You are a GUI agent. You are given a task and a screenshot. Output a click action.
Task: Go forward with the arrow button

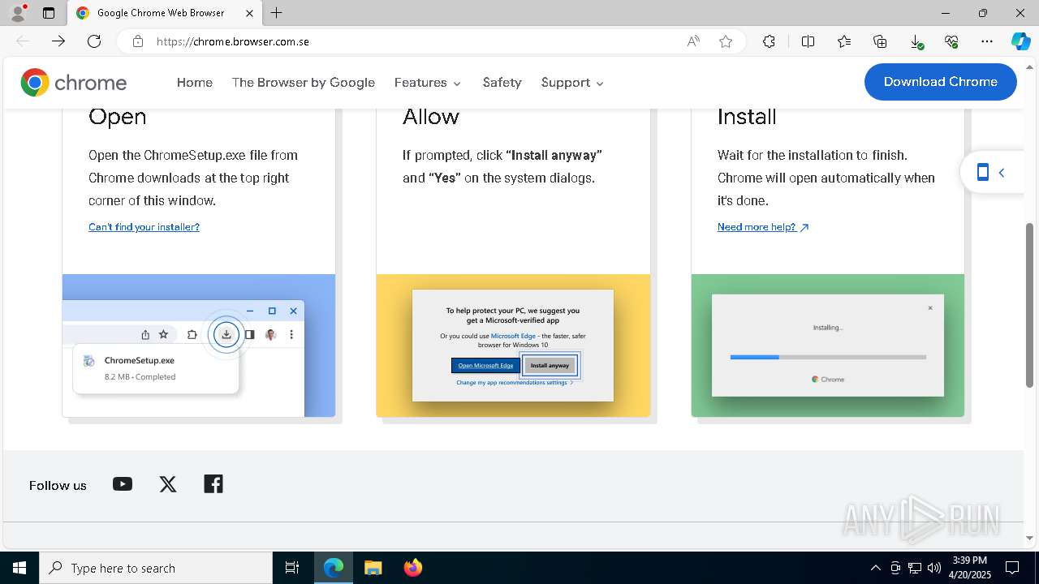pyautogui.click(x=58, y=41)
